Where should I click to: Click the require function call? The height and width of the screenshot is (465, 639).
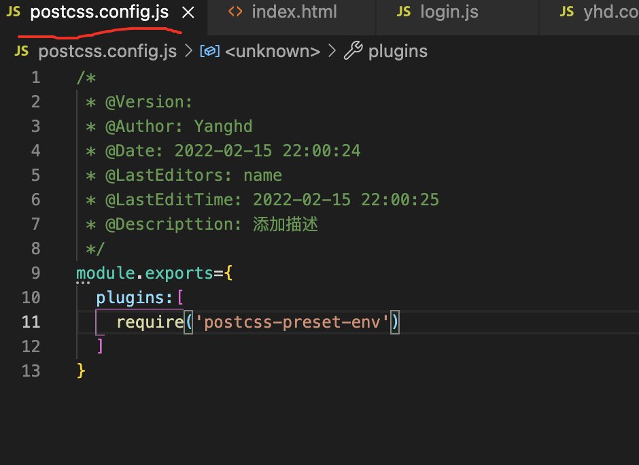pos(150,322)
